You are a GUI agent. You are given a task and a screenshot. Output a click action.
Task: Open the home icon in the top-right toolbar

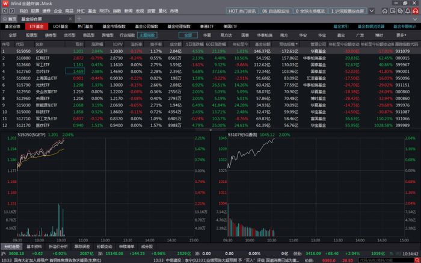(x=385, y=11)
